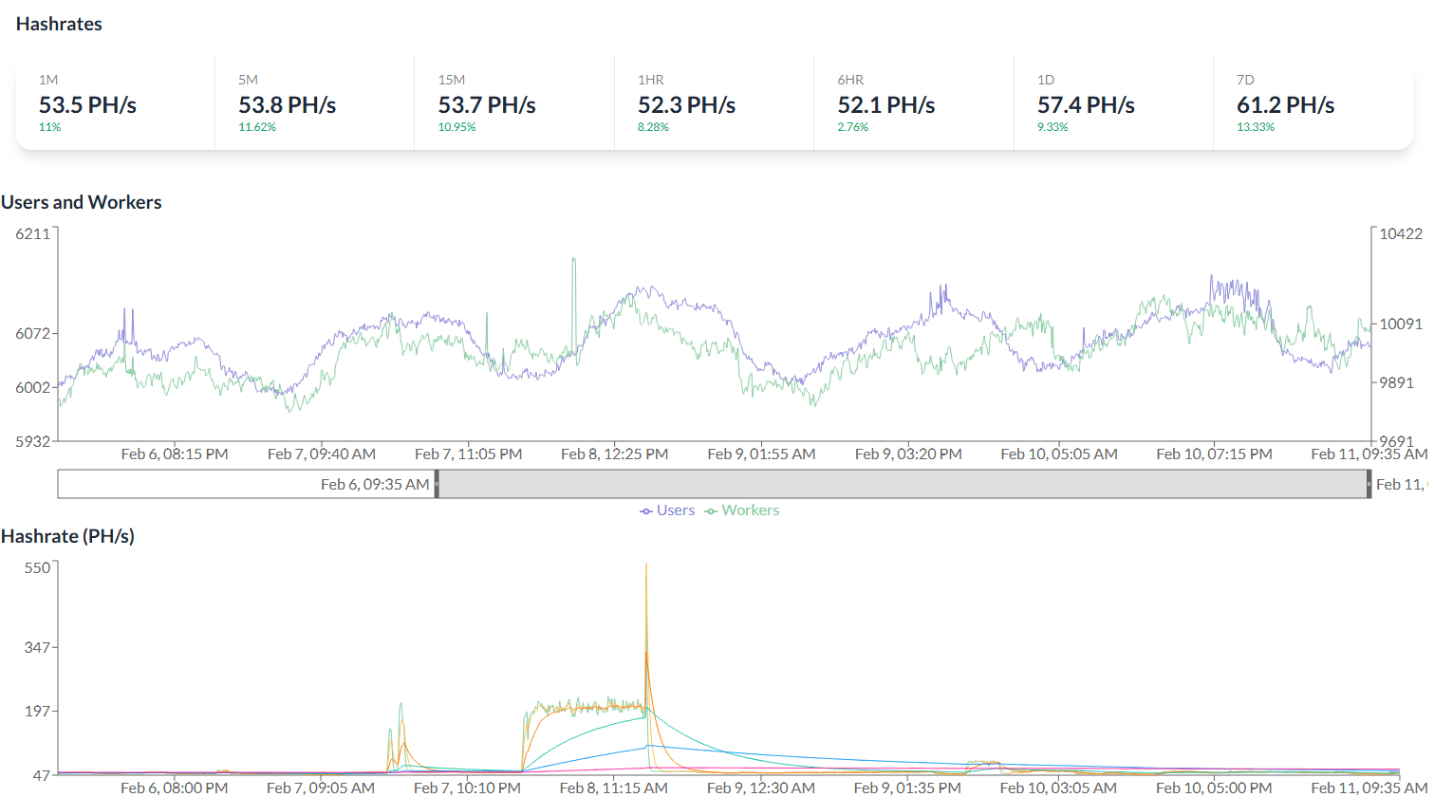Select the 5M hashrate card
This screenshot has height=797, width=1434.
point(314,102)
